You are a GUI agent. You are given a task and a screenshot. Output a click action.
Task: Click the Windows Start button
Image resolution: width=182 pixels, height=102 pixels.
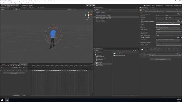pos(2,100)
